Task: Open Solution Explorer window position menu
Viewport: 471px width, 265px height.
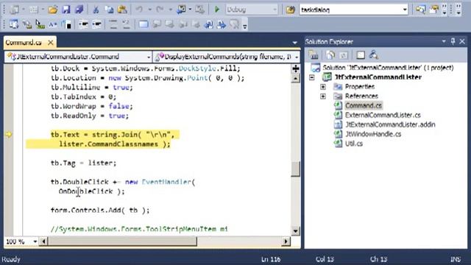Action: 444,41
